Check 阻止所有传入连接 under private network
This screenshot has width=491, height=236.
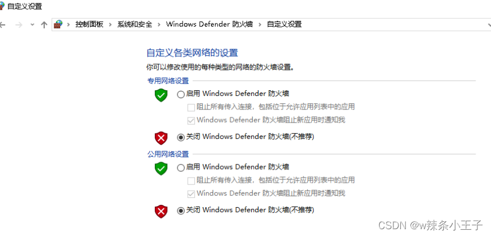[191, 107]
